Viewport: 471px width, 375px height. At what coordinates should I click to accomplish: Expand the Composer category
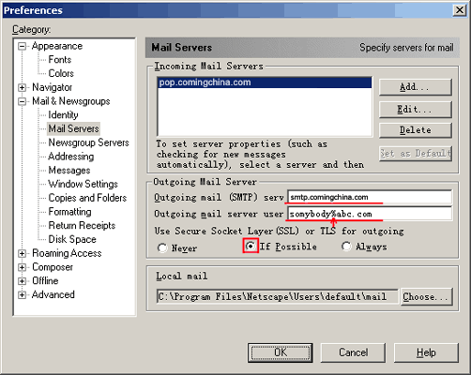click(x=22, y=267)
